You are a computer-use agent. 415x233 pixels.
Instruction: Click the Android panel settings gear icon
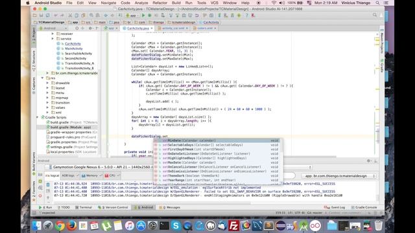pyautogui.click(x=368, y=161)
